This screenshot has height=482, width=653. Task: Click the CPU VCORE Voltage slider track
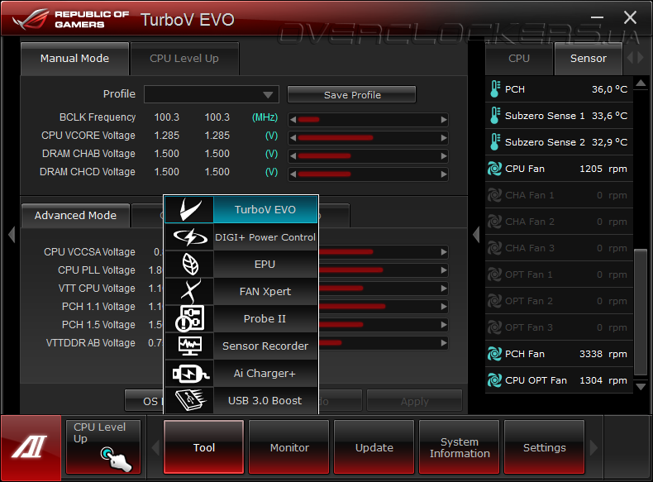[368, 138]
